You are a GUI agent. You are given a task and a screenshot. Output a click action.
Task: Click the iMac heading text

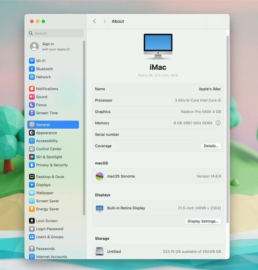pyautogui.click(x=158, y=67)
